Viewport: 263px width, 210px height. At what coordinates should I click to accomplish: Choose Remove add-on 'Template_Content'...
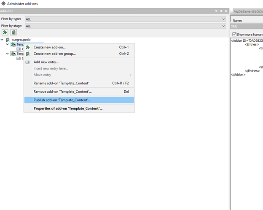pyautogui.click(x=62, y=92)
